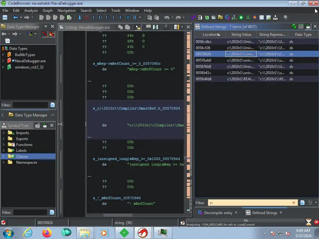
Task: Expand the Imports folder in Symbol Tree
Action: pos(3,133)
